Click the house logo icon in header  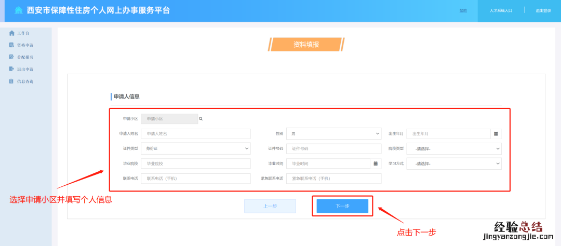point(19,10)
